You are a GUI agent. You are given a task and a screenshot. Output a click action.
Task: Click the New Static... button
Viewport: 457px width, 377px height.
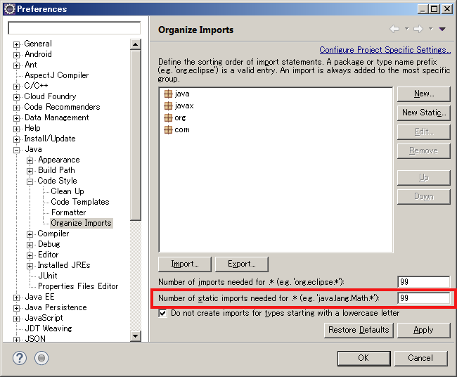coord(424,113)
